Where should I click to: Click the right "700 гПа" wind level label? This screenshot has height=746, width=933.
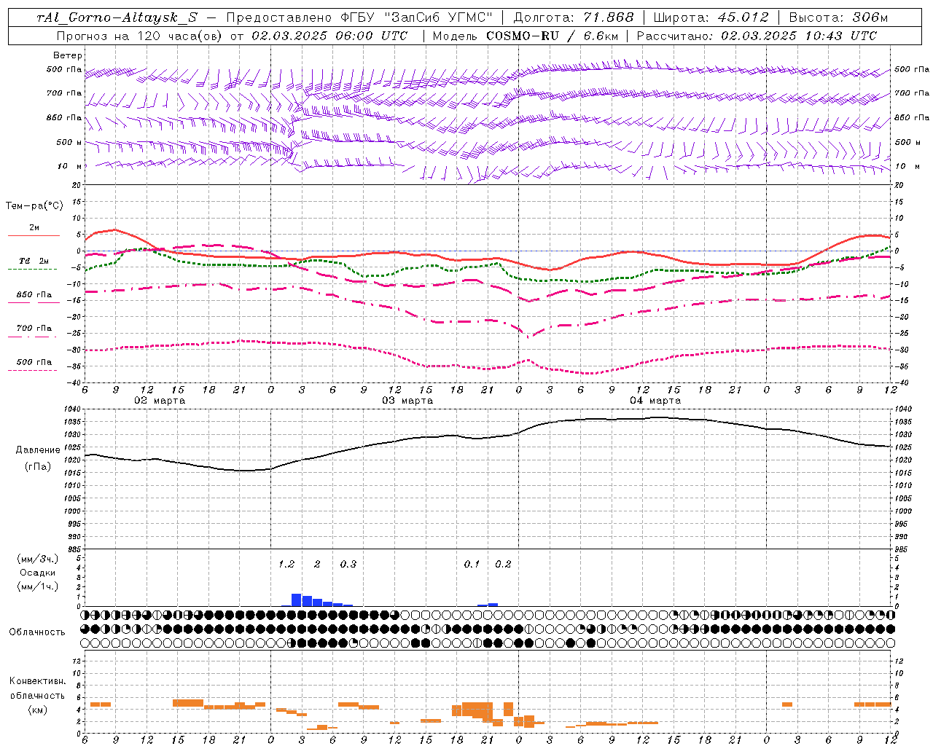(x=913, y=93)
